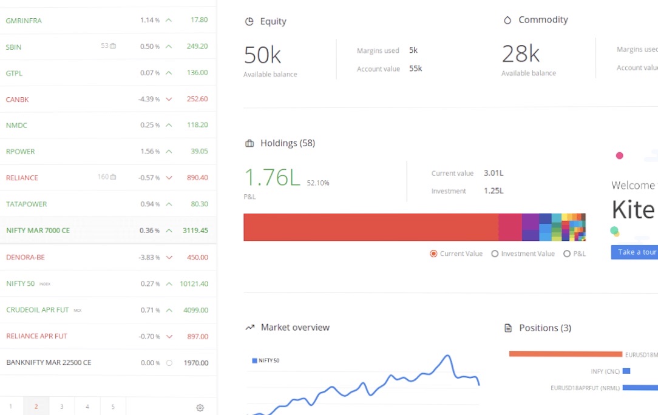
Task: Switch to watchlist page 4
Action: click(87, 406)
